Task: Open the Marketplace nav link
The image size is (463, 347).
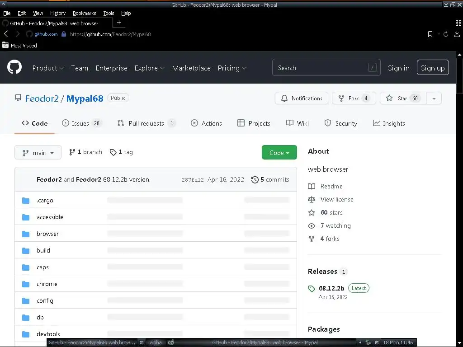Action: tap(191, 68)
